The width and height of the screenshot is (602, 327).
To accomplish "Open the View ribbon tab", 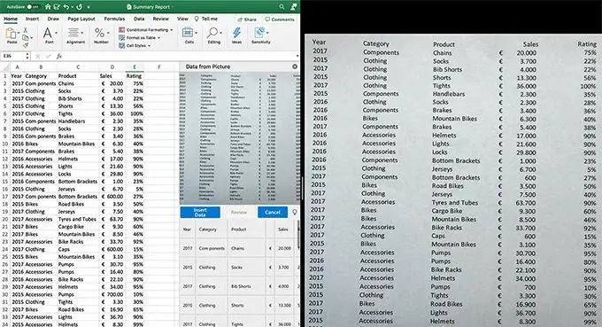I will click(x=182, y=19).
